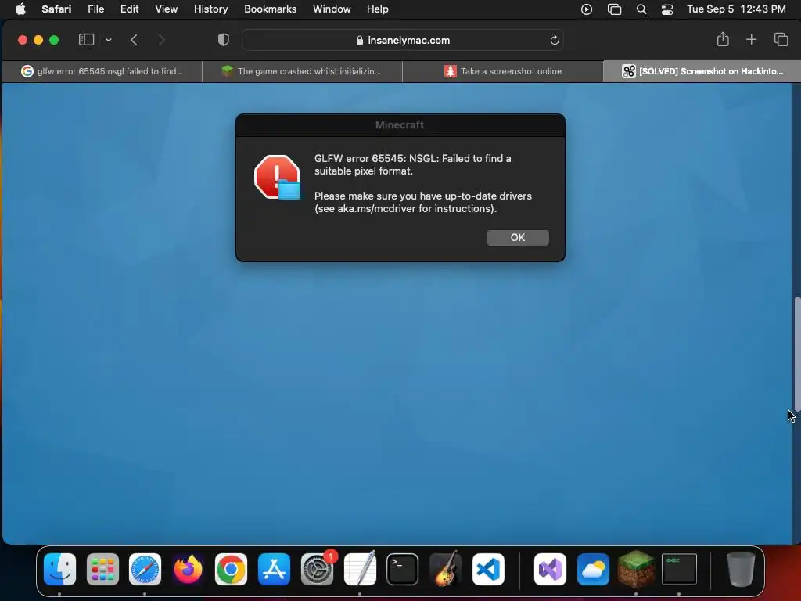Click the Minecraft dialog title bar
The image size is (801, 601).
(400, 124)
